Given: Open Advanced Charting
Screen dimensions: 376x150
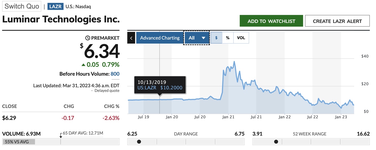Looking at the screenshot, I should click(x=160, y=38).
